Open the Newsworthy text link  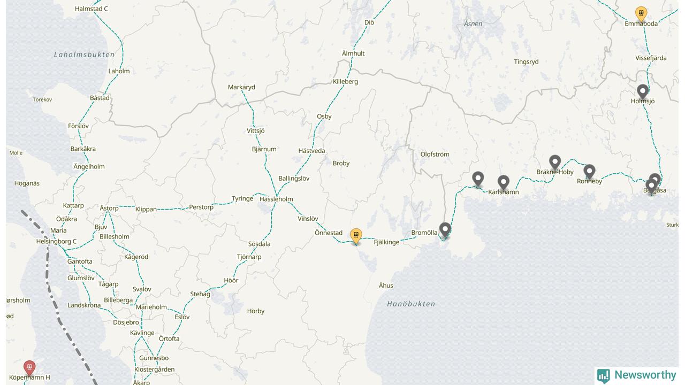point(645,375)
